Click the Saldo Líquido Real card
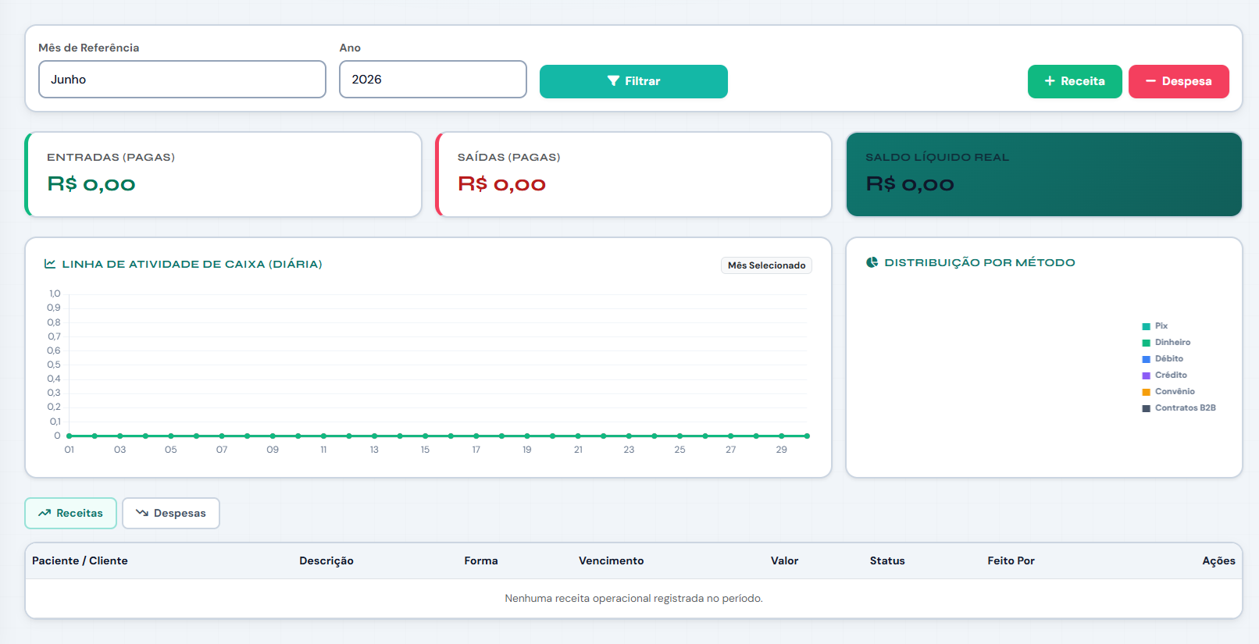The height and width of the screenshot is (644, 1259). (1044, 174)
